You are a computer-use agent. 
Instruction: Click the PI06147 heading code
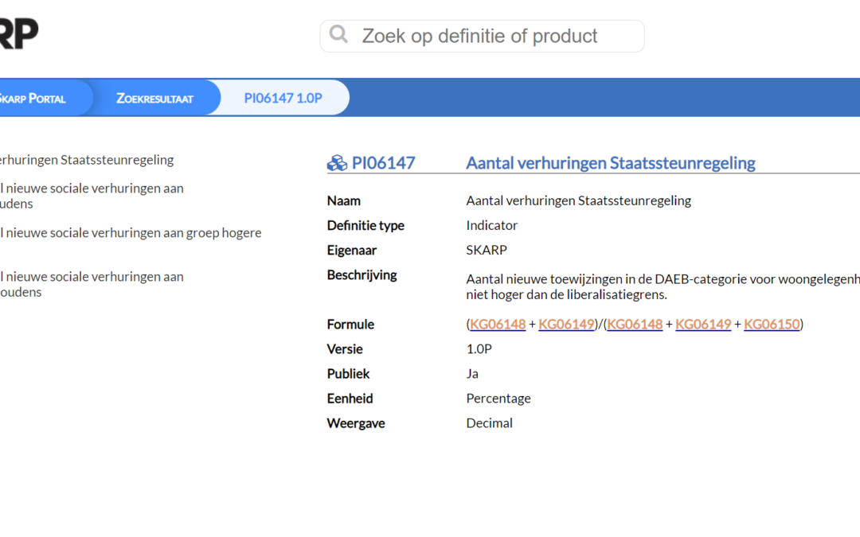[383, 163]
